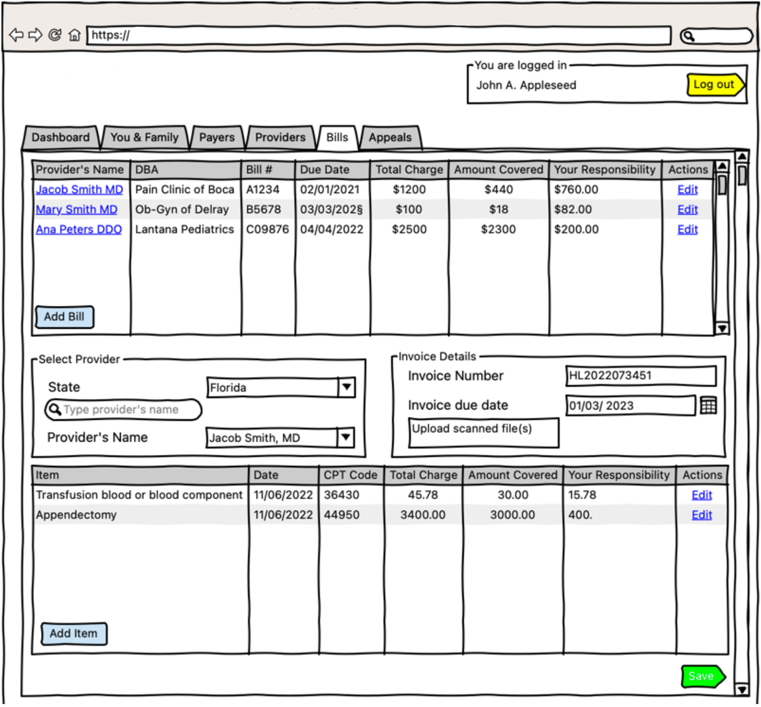Save the invoice with the Save button

click(702, 676)
